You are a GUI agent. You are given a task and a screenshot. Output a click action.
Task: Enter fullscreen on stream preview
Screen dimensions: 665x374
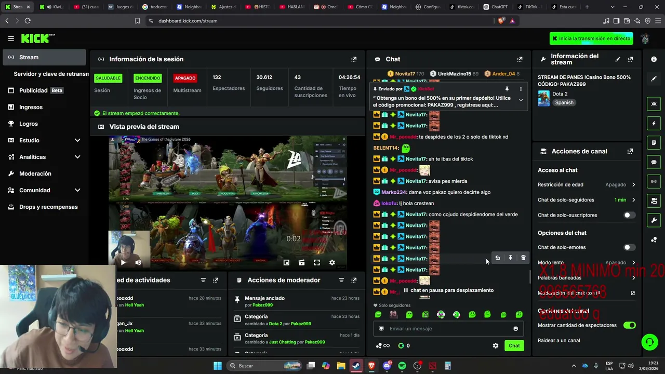pyautogui.click(x=317, y=262)
